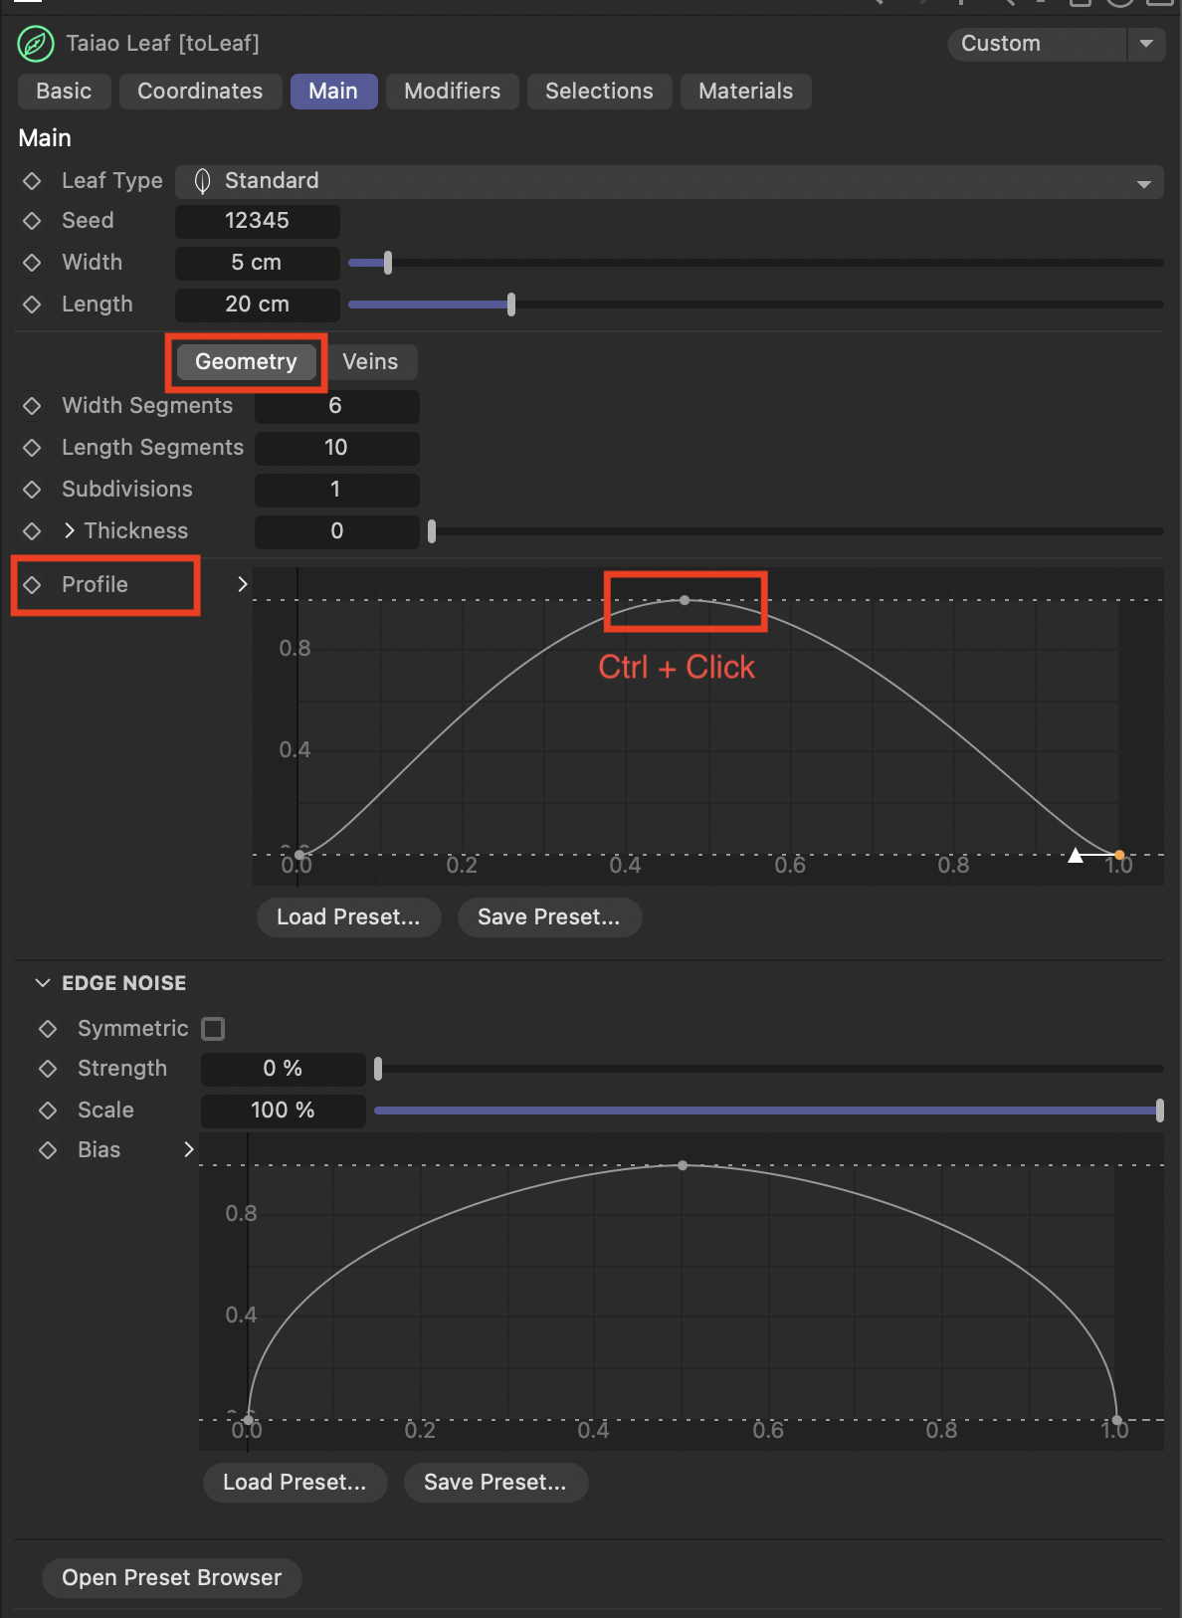Expand the Profile curve options
The image size is (1182, 1618).
tap(242, 584)
